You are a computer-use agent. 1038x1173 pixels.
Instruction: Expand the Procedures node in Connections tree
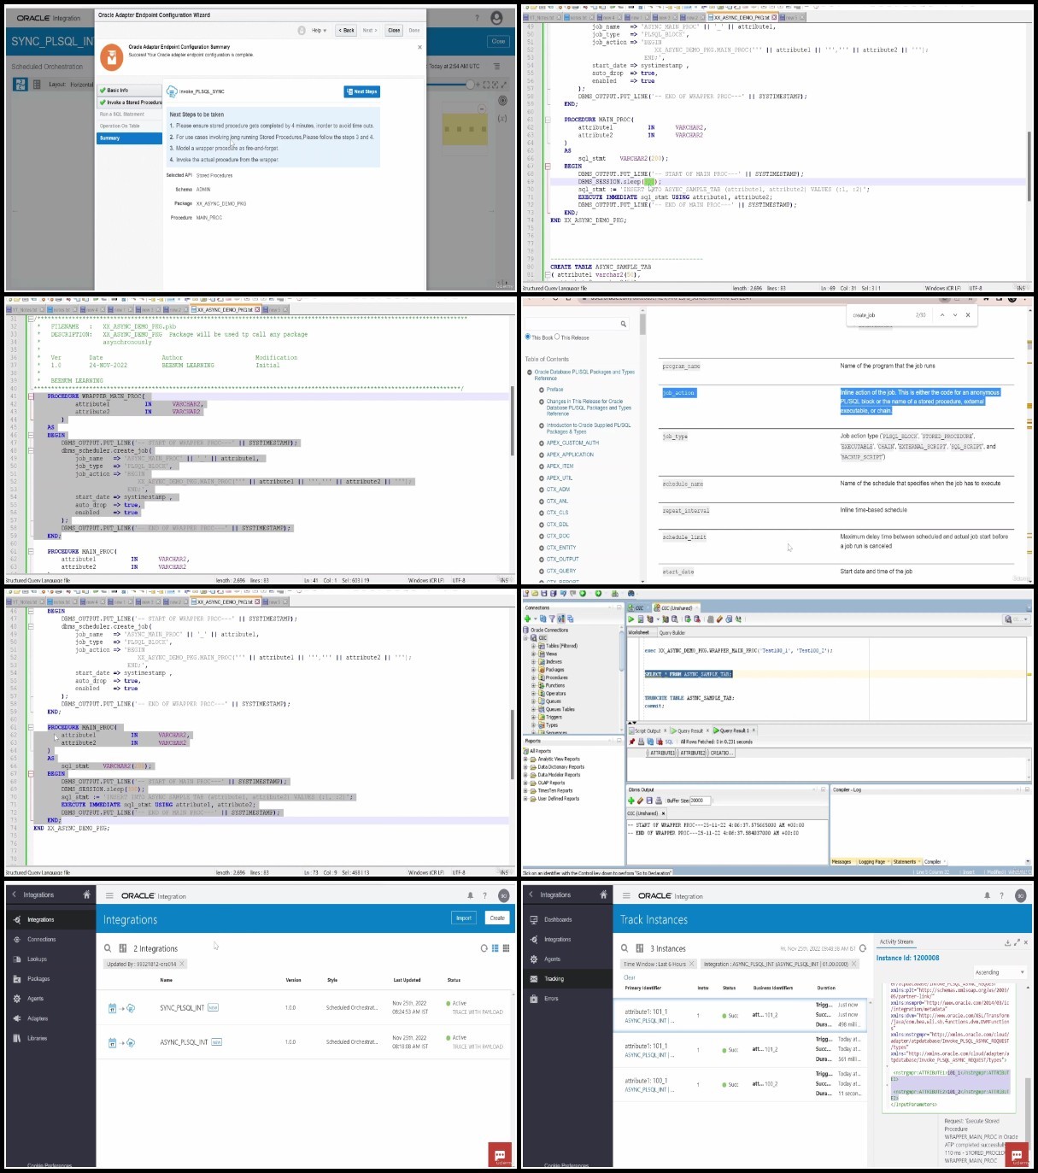coord(533,677)
